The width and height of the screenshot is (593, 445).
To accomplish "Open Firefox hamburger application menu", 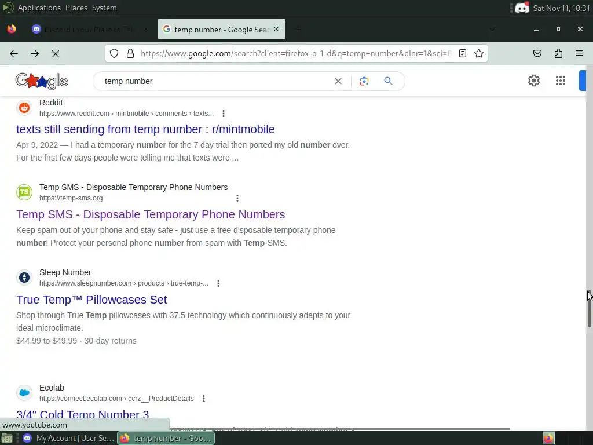I will (x=579, y=53).
